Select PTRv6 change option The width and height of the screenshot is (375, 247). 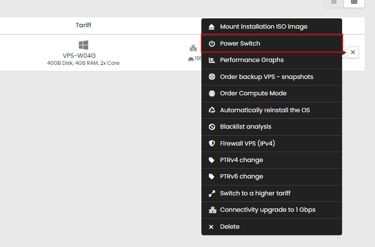pyautogui.click(x=272, y=177)
